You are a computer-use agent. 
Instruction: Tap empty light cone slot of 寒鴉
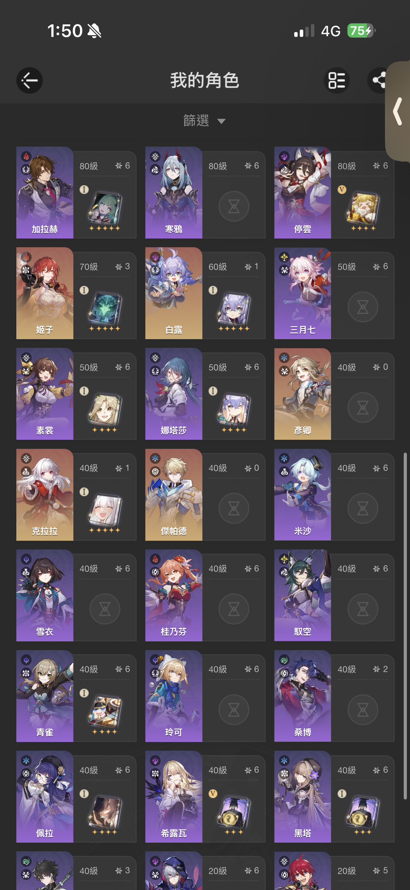tap(234, 206)
